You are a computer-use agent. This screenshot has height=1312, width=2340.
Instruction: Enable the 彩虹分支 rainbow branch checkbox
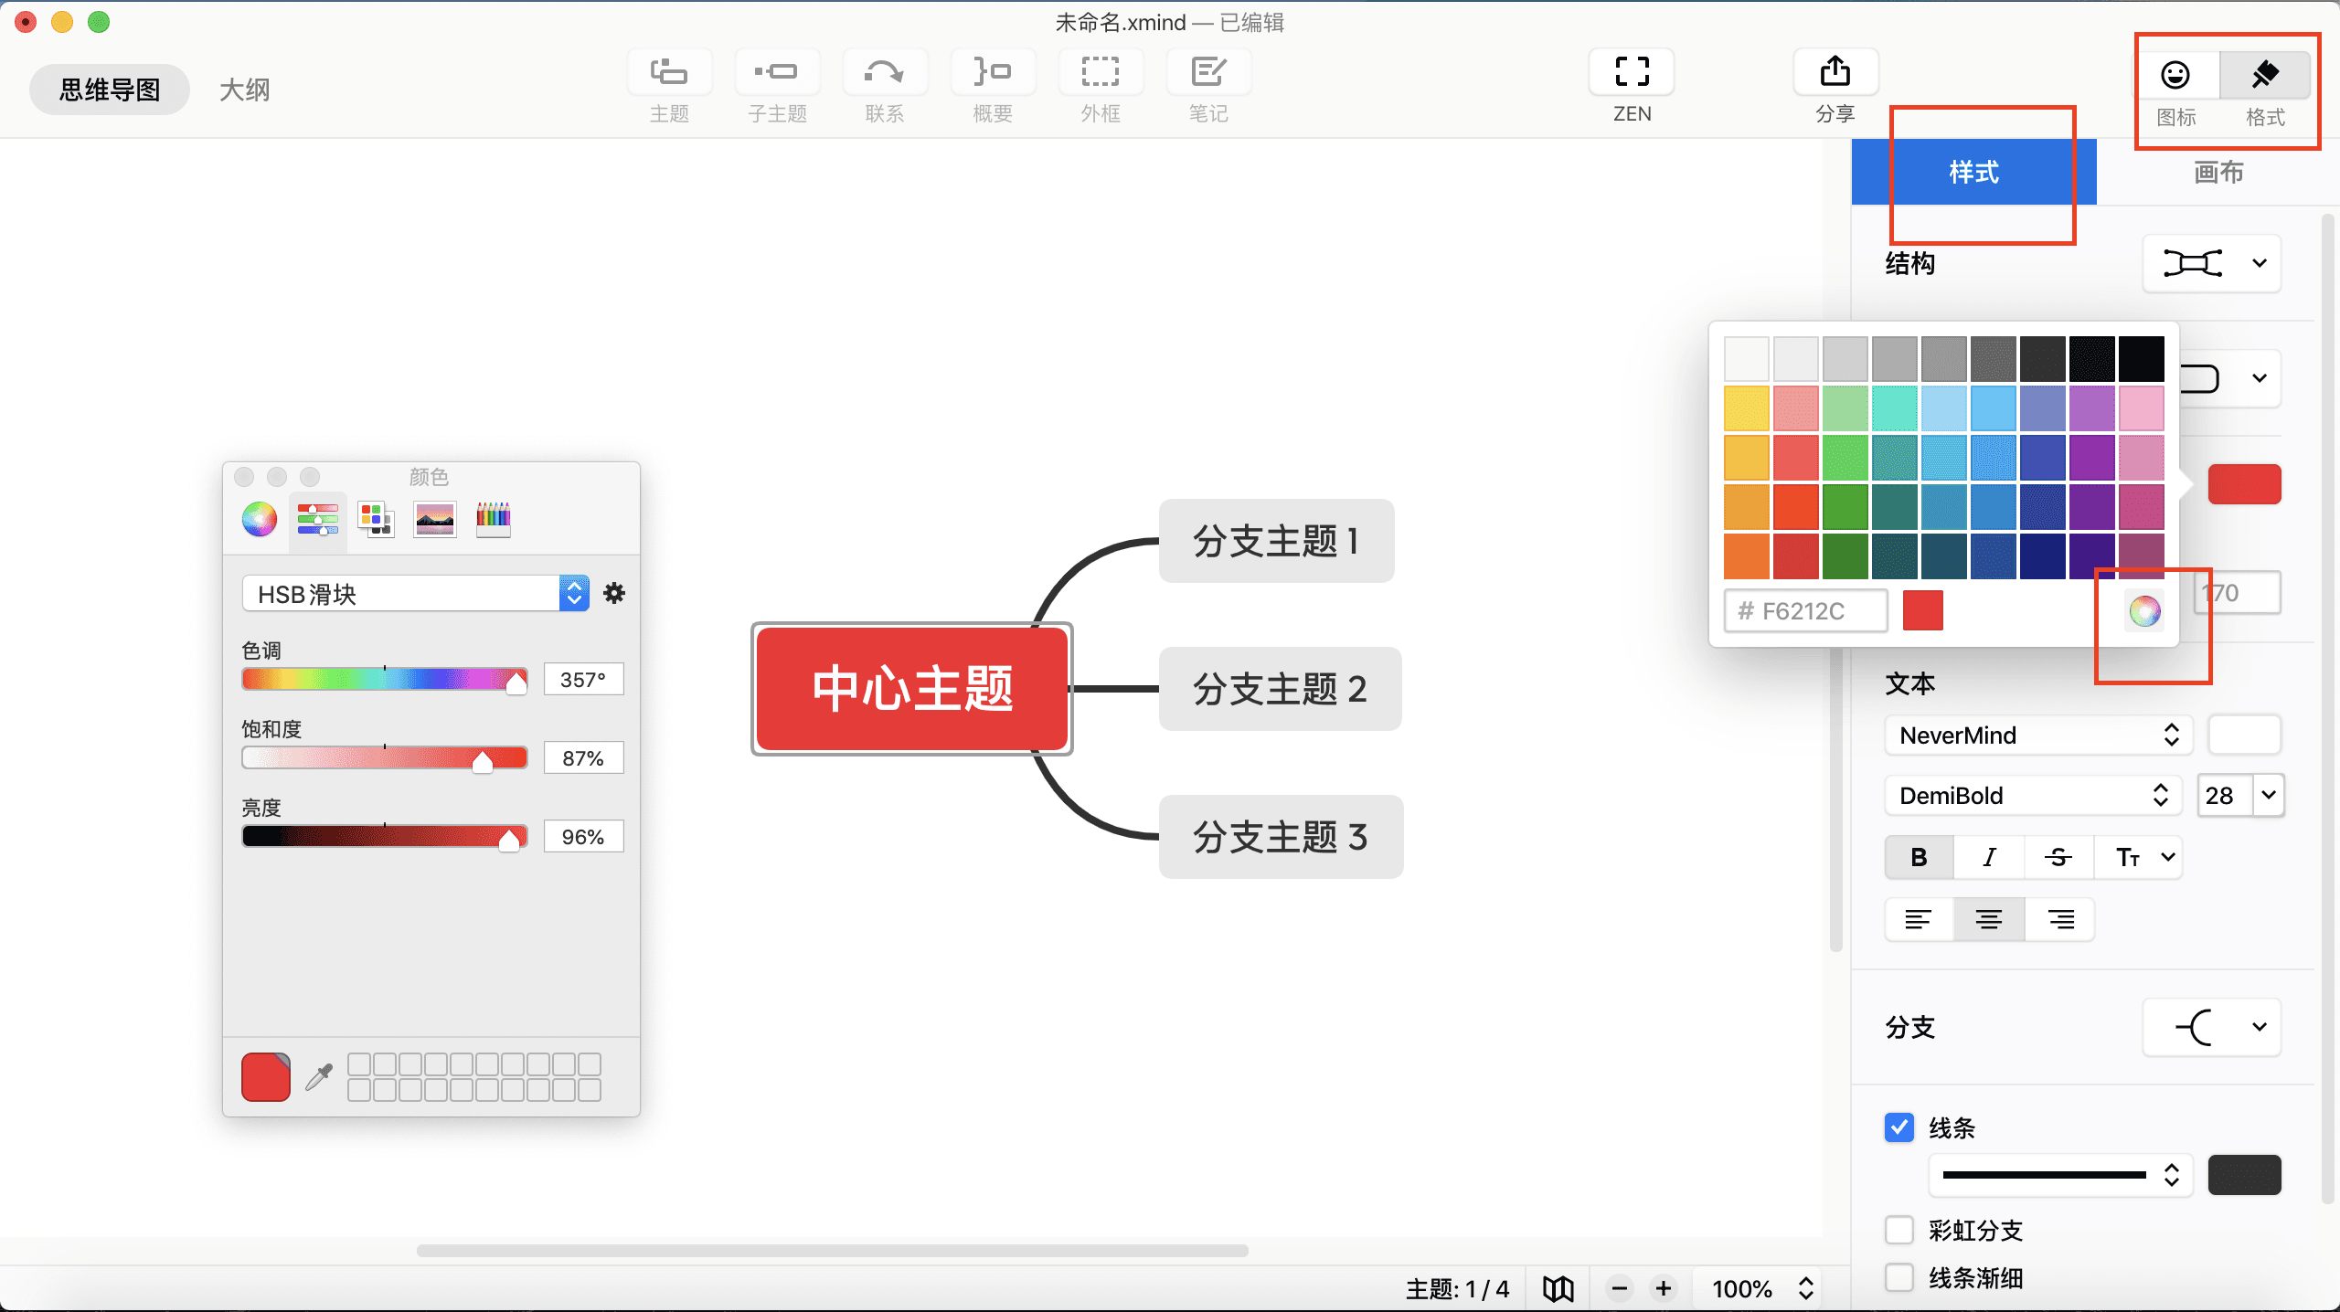1899,1230
